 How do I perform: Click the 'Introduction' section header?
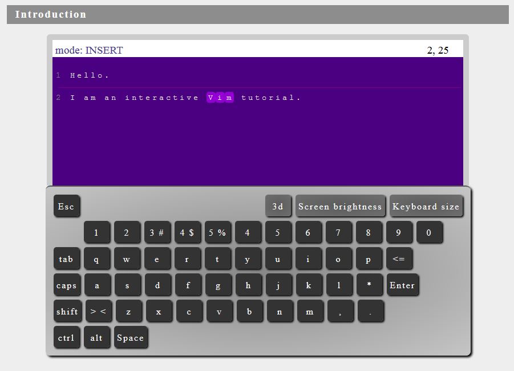[258, 14]
